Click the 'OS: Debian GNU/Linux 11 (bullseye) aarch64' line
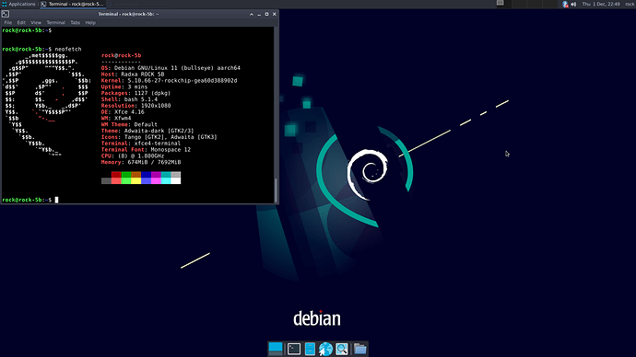 coord(171,68)
